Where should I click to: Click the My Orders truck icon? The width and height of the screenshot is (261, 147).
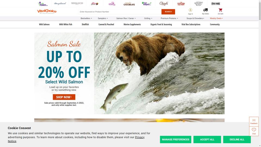pos(206,10)
